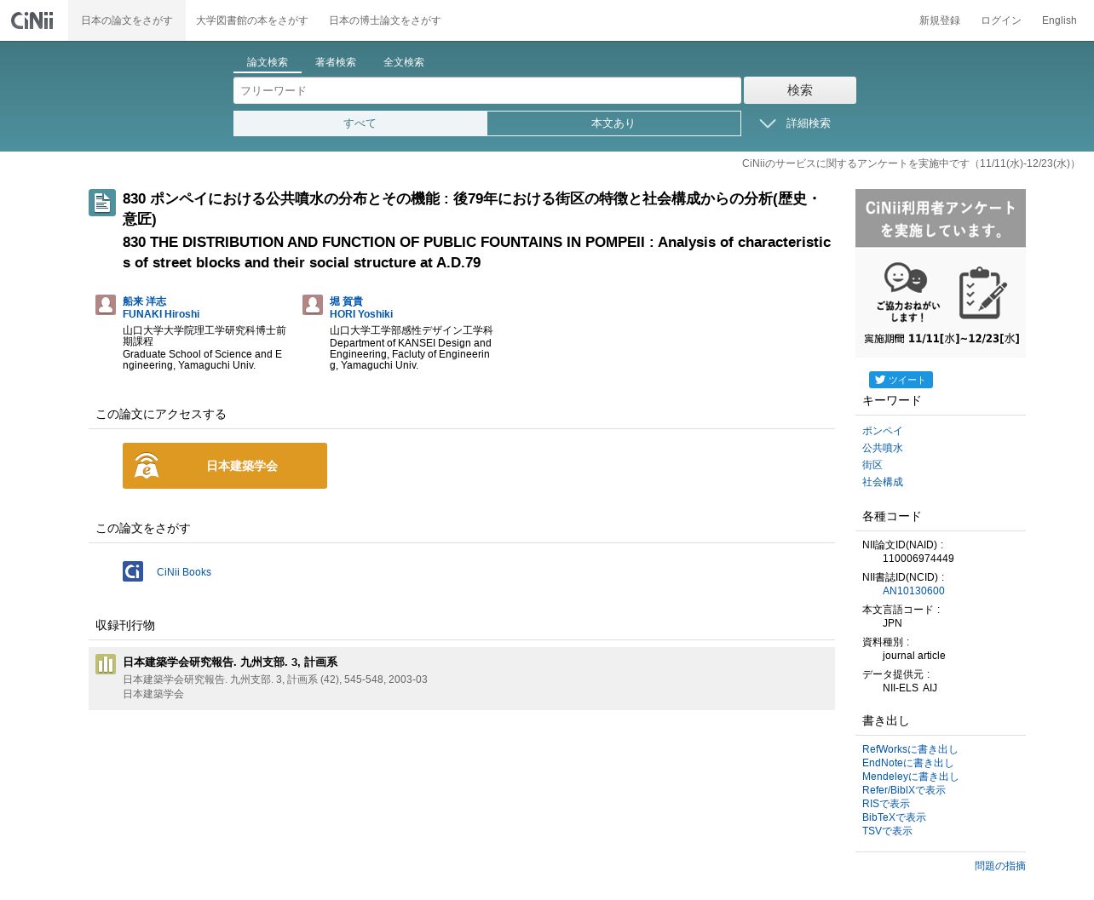This screenshot has height=900, width=1094.
Task: Click the CiNii利用者アンケート banner
Action: (x=941, y=272)
